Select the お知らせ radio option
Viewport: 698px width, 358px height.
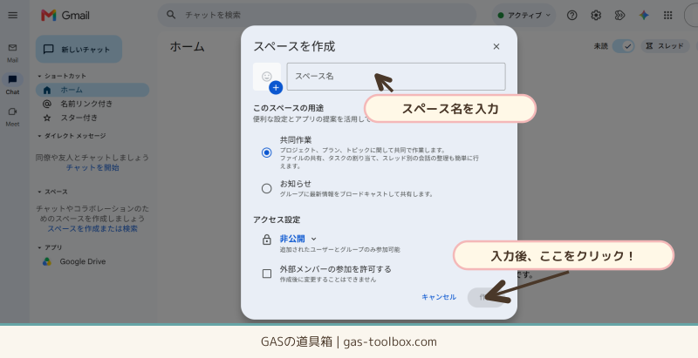point(267,188)
